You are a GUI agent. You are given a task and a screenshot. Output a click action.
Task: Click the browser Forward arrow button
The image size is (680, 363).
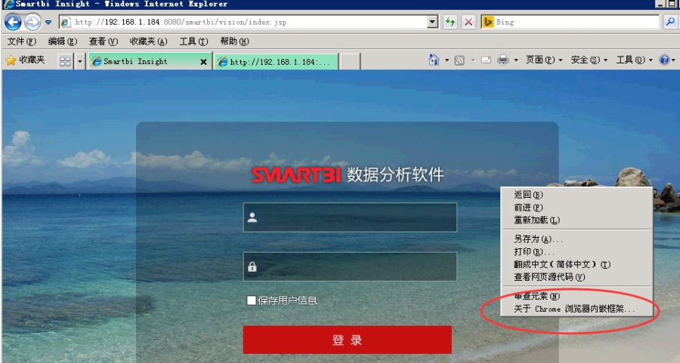[x=32, y=22]
